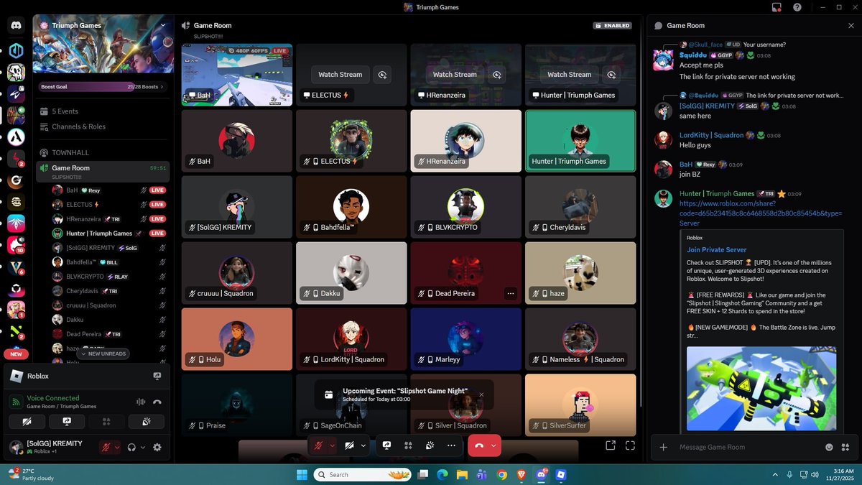Open 5 Events
Image resolution: width=862 pixels, height=485 pixels.
point(103,111)
